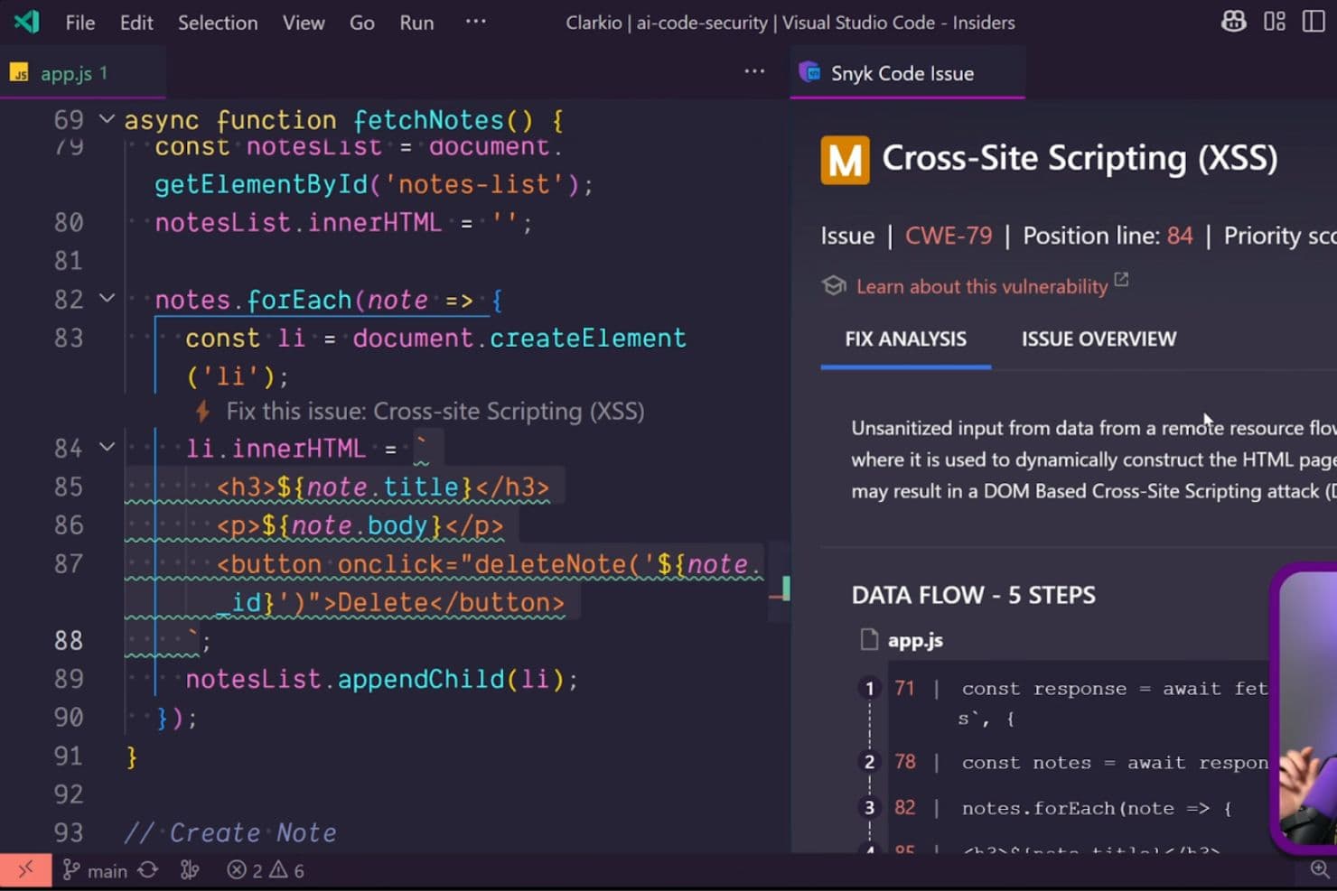This screenshot has height=891, width=1337.
Task: Synchronize changes using the sync icon
Action: click(148, 870)
